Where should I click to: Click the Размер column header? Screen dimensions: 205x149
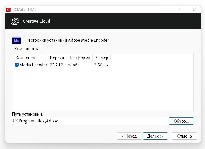(x=101, y=58)
